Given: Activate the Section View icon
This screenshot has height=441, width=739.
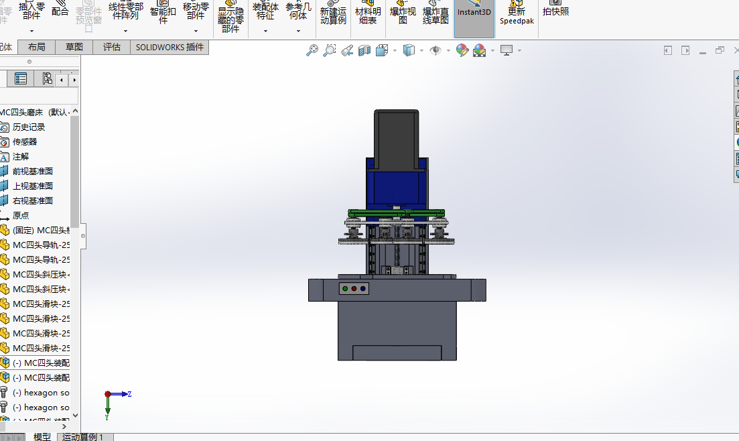Looking at the screenshot, I should [x=364, y=50].
